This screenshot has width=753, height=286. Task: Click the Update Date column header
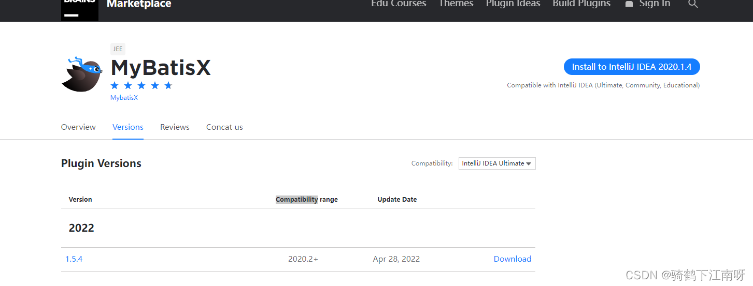(397, 199)
